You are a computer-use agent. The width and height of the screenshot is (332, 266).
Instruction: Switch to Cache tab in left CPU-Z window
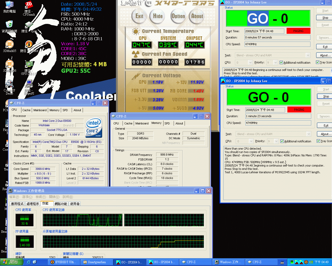26,110
